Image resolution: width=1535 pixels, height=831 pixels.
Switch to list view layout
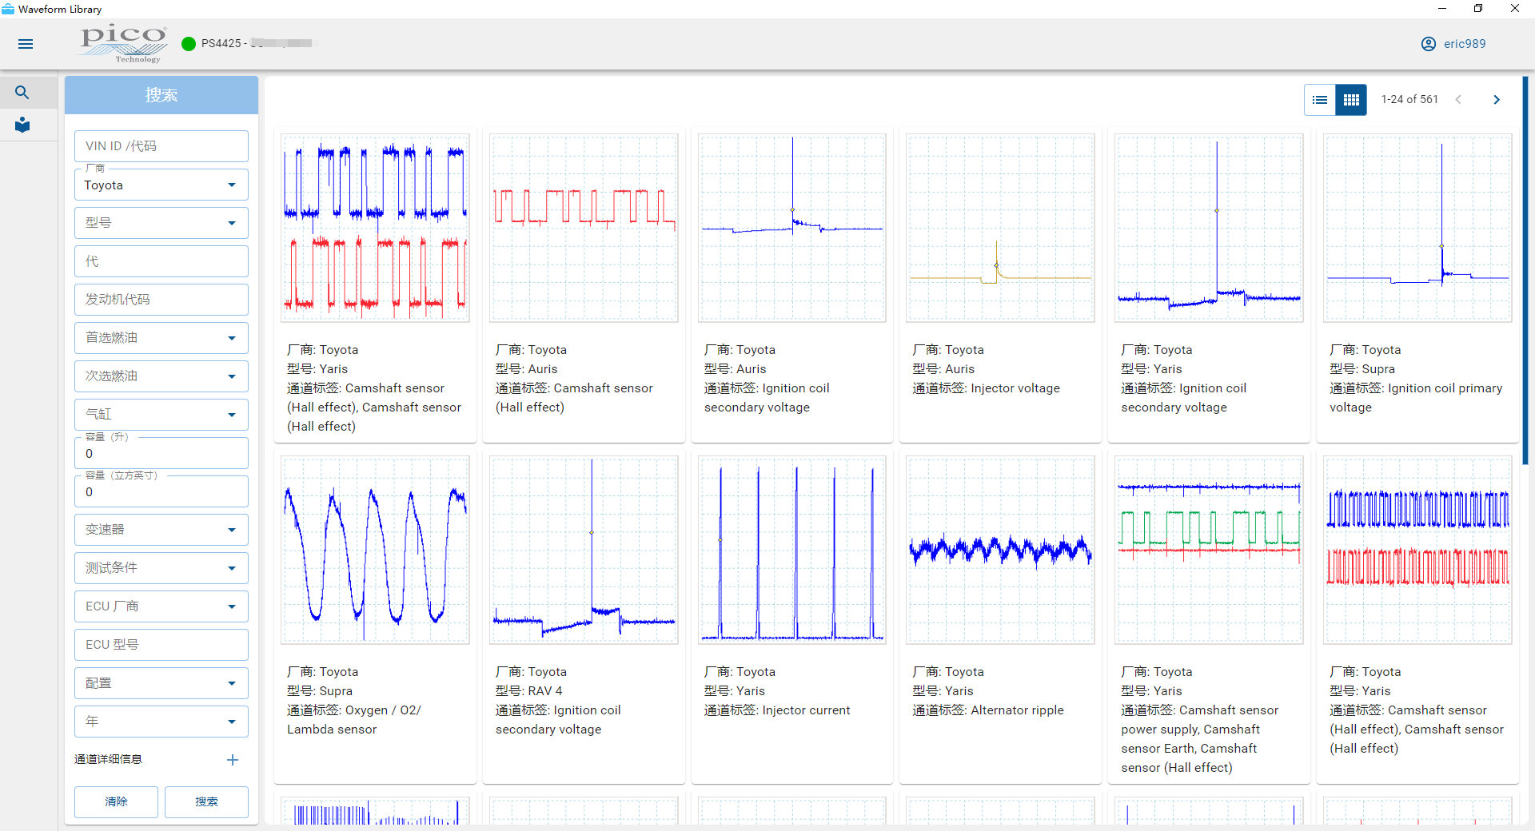1320,100
